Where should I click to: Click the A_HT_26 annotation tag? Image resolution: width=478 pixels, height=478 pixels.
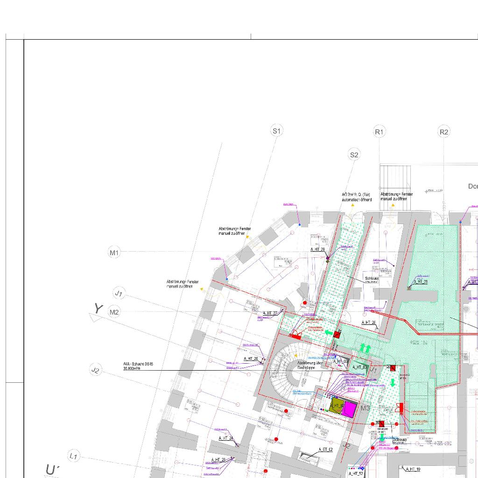pyautogui.click(x=251, y=358)
